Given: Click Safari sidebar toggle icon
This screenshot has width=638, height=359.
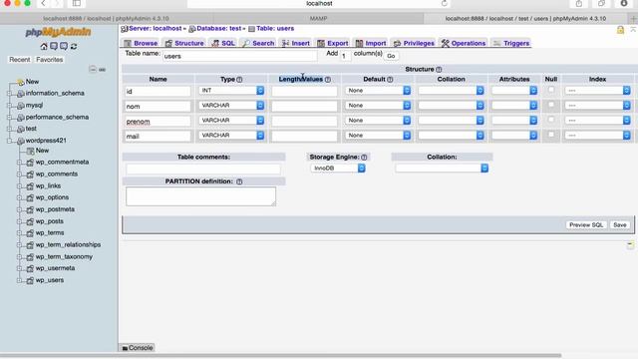Looking at the screenshot, I should tap(76, 4).
